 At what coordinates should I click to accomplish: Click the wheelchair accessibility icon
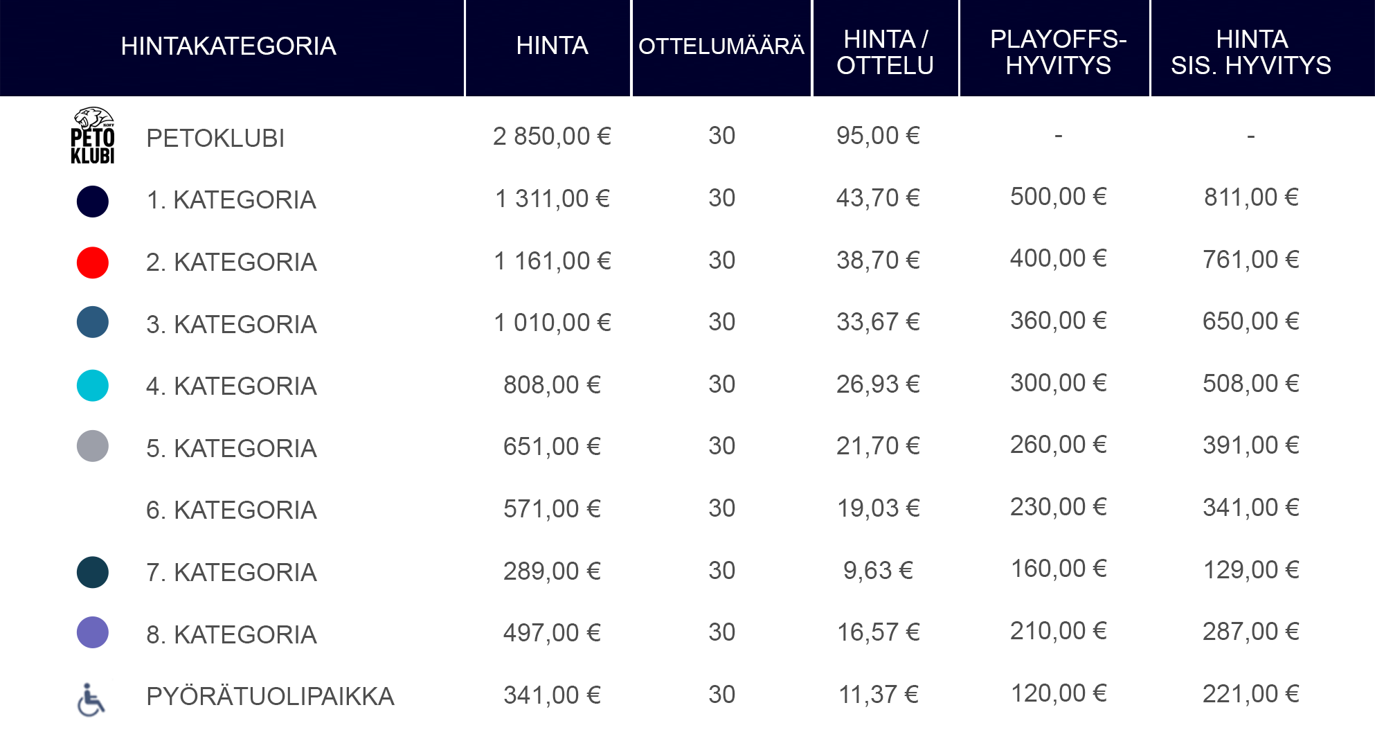(x=91, y=700)
